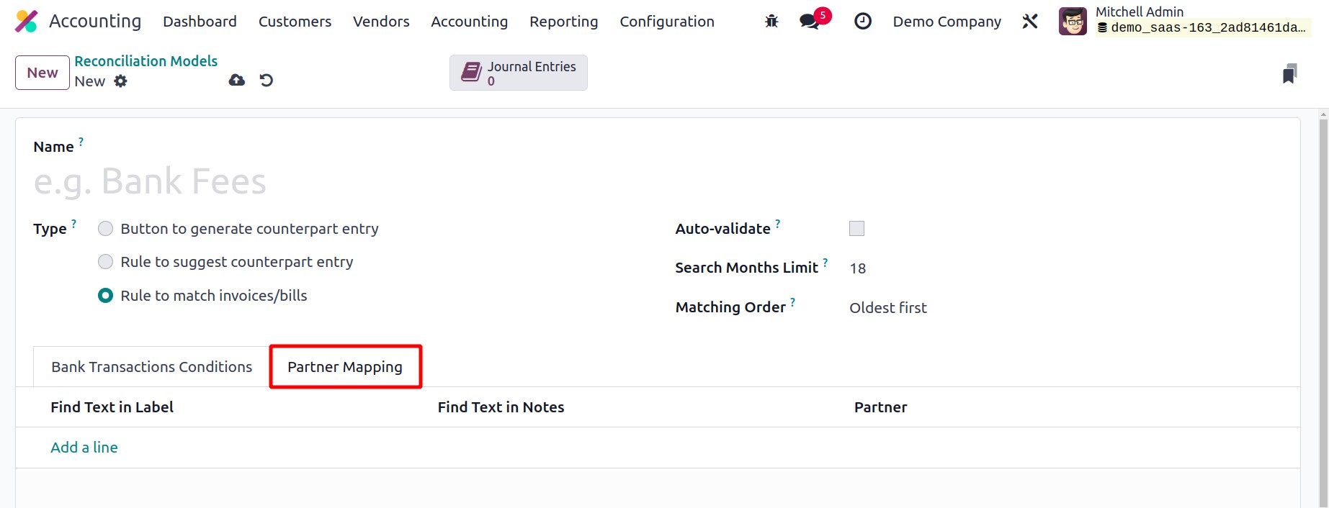
Task: Click the Name field placeholder 'e.g. Bank Fees'
Action: point(150,181)
